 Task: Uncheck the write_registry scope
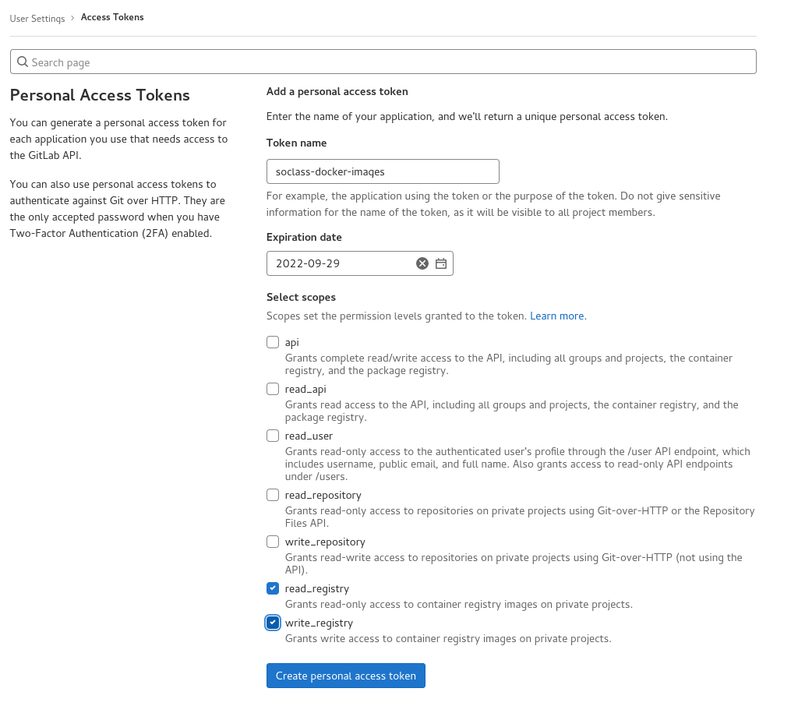tap(273, 623)
